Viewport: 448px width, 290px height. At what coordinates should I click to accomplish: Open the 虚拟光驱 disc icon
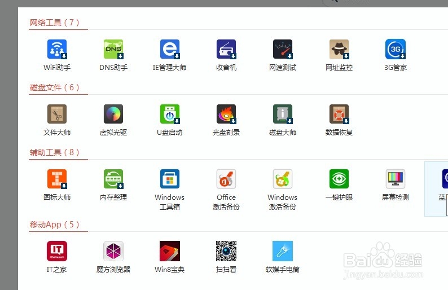[x=113, y=114]
